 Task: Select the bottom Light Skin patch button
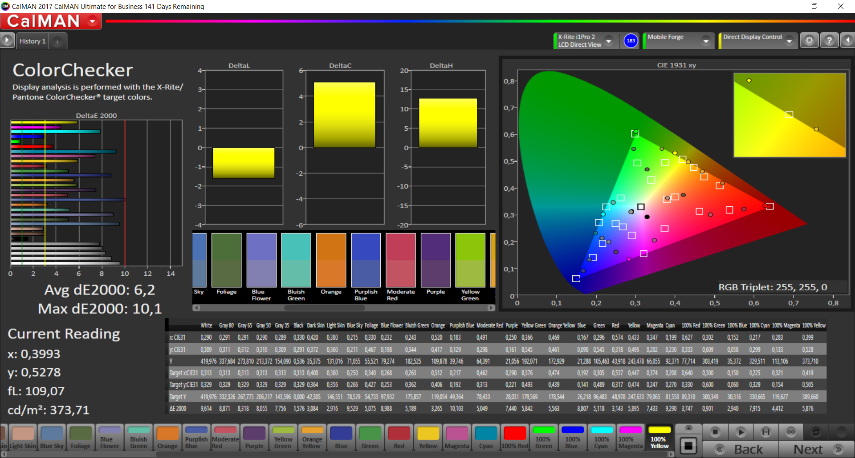pyautogui.click(x=23, y=438)
